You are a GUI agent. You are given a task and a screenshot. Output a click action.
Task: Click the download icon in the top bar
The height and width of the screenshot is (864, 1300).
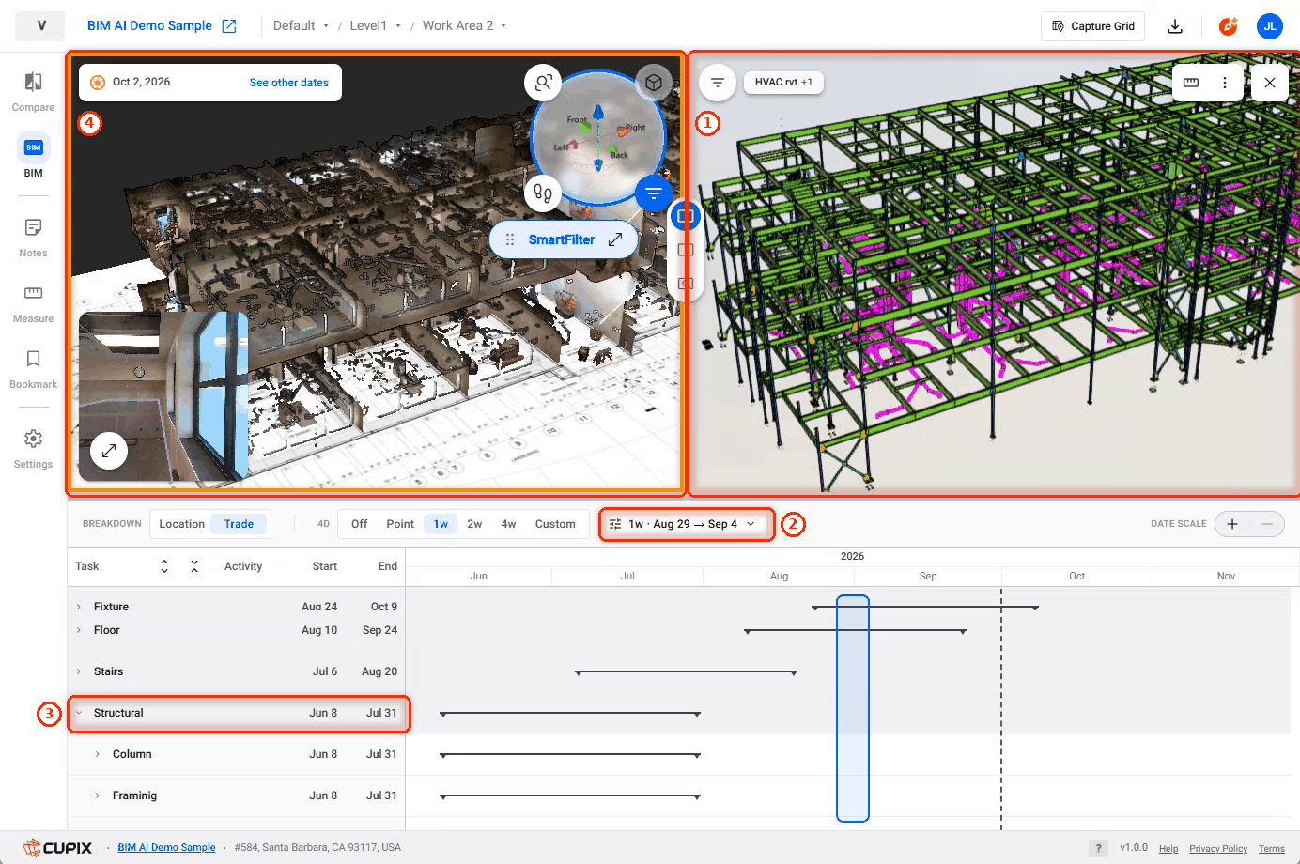[x=1175, y=26]
